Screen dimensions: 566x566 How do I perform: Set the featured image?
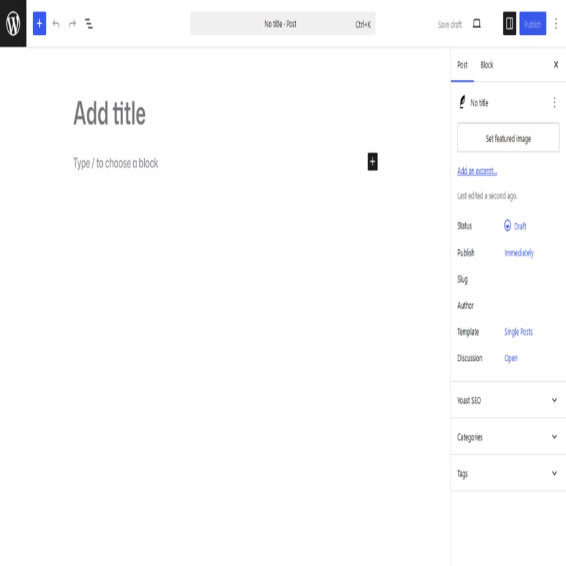click(x=508, y=138)
